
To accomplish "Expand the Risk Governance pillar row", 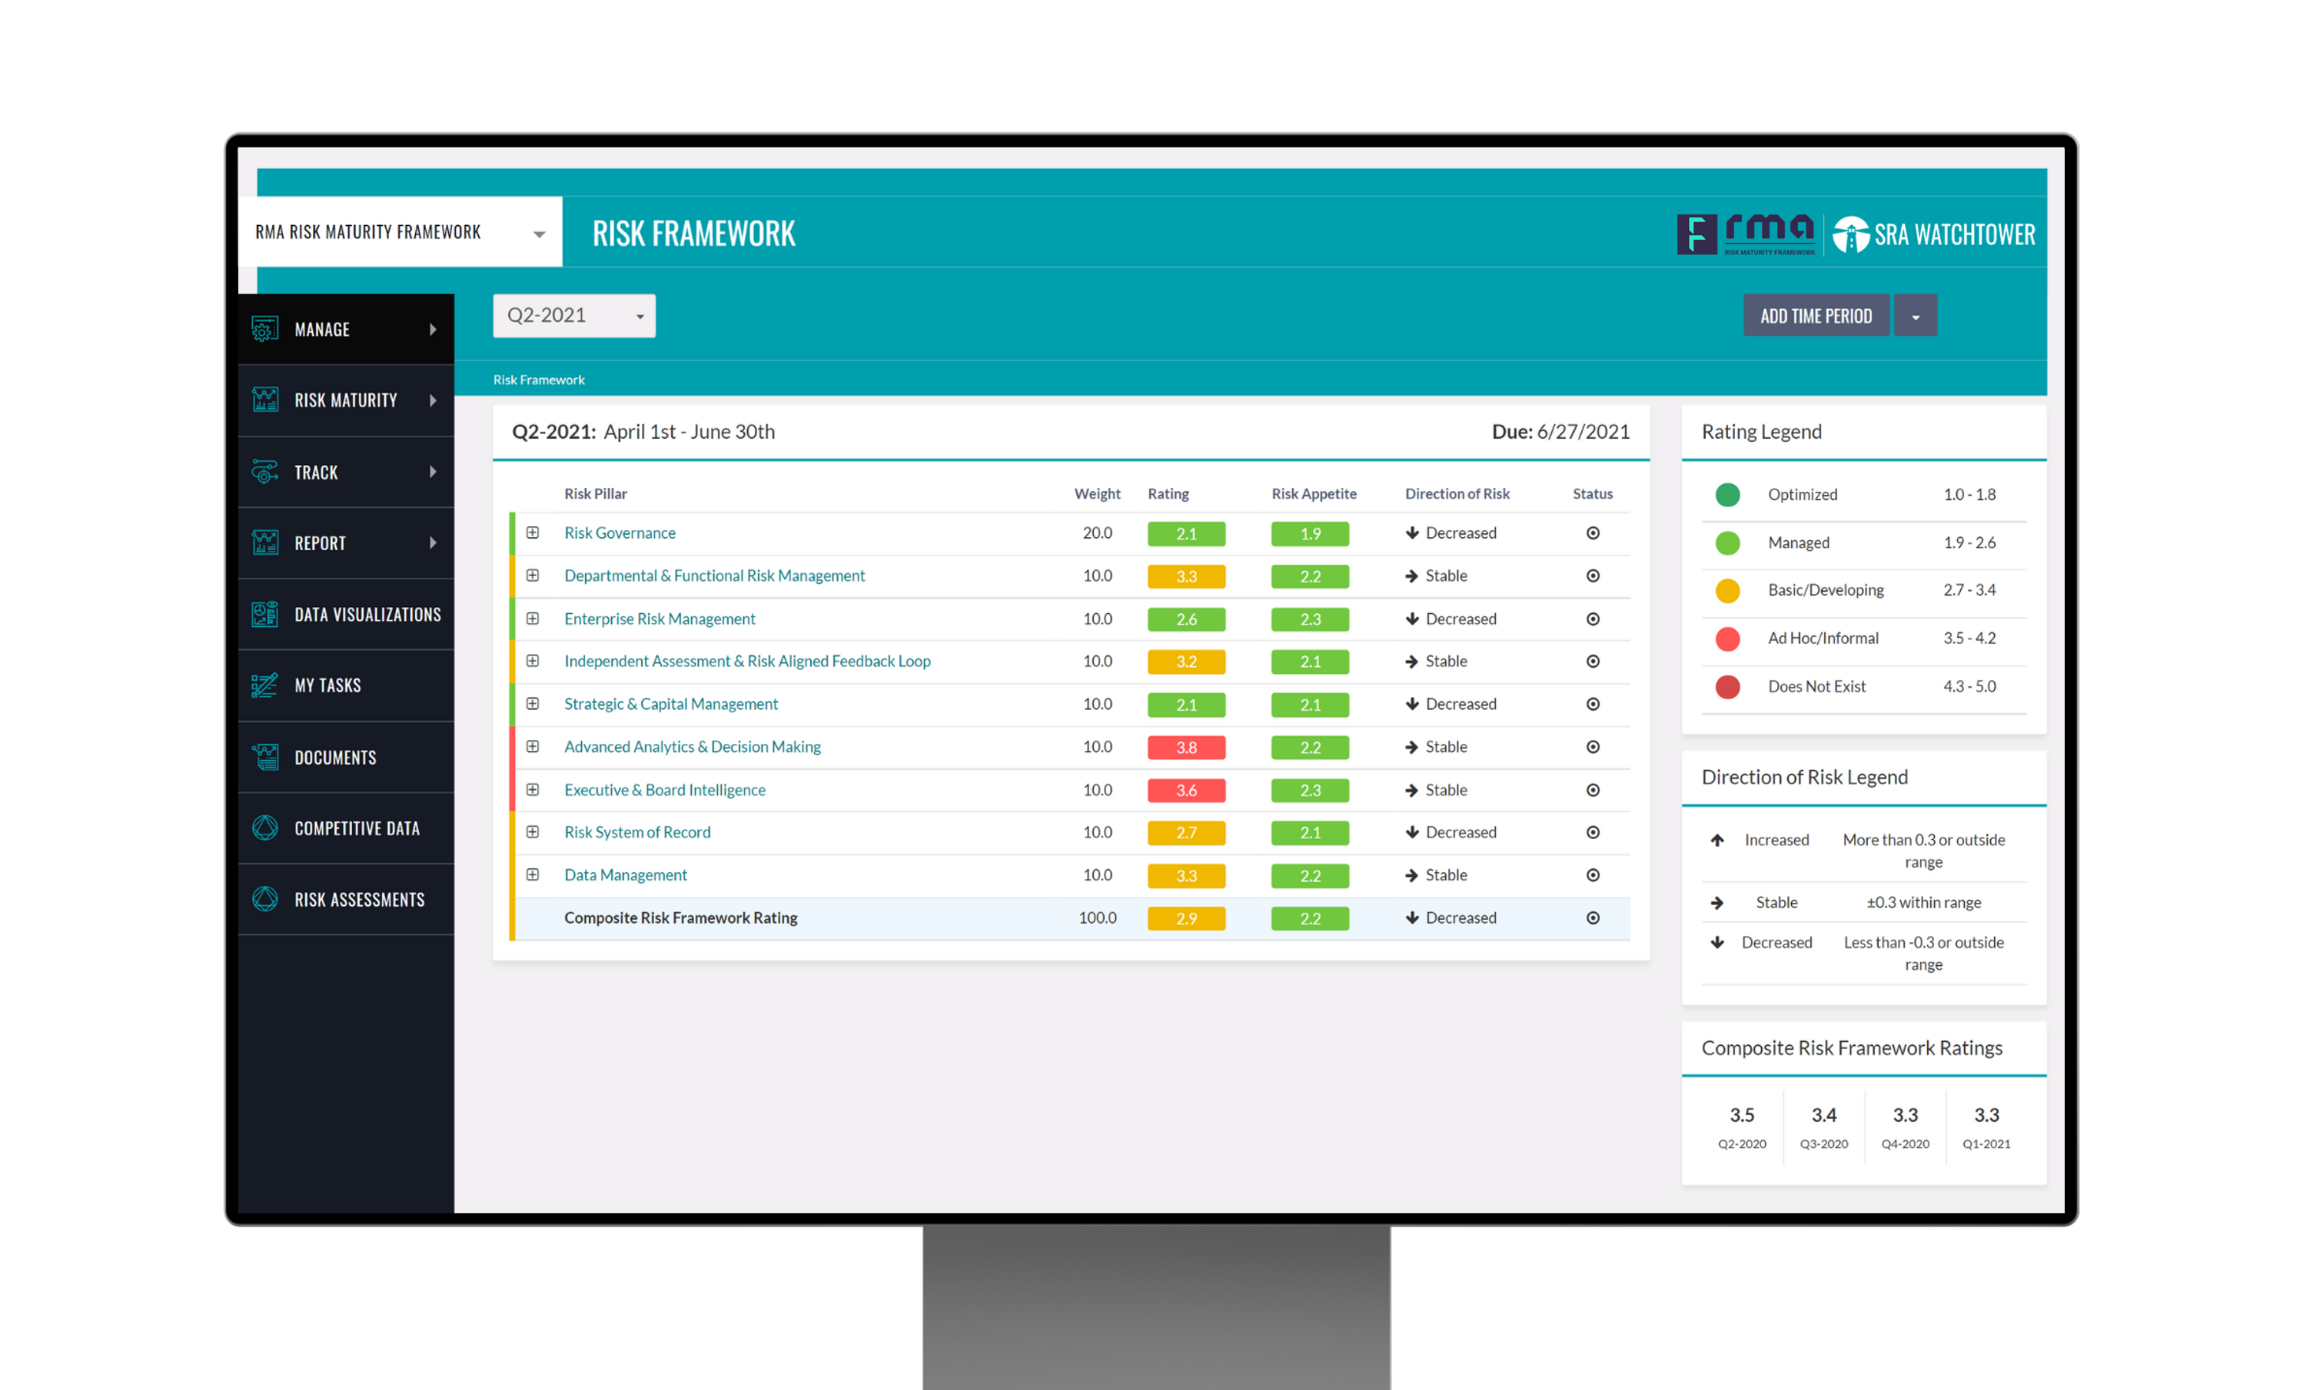I will point(533,533).
